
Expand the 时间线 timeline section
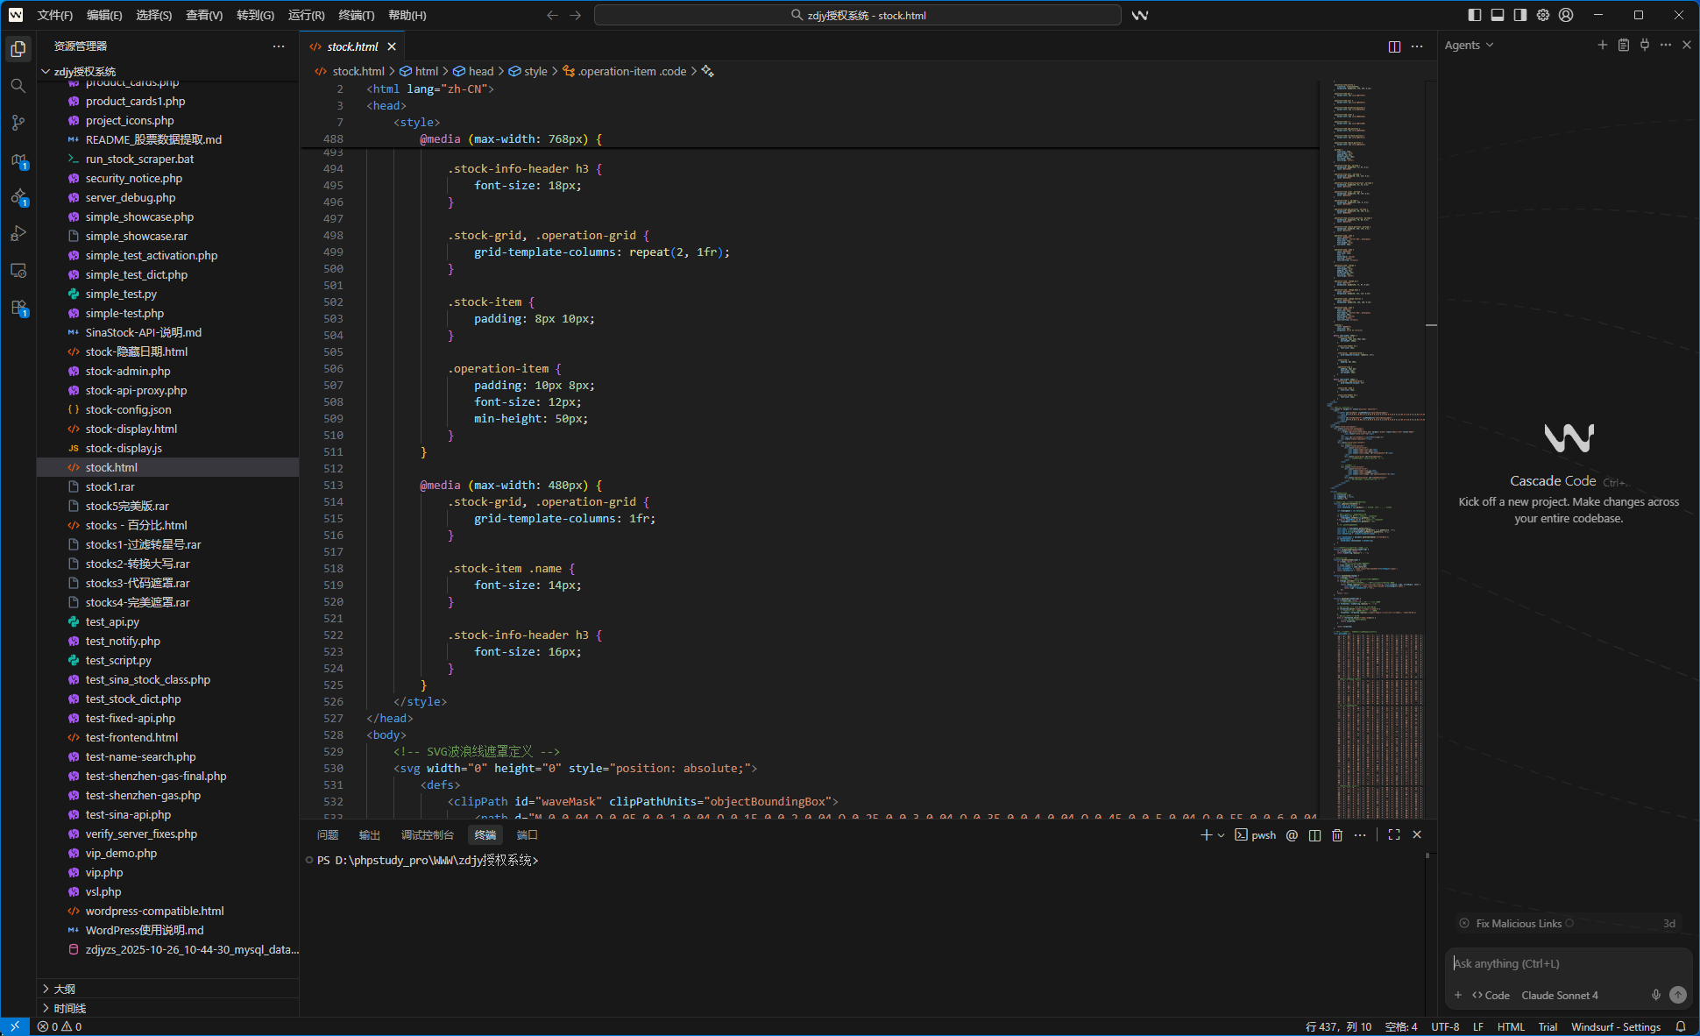(69, 1008)
